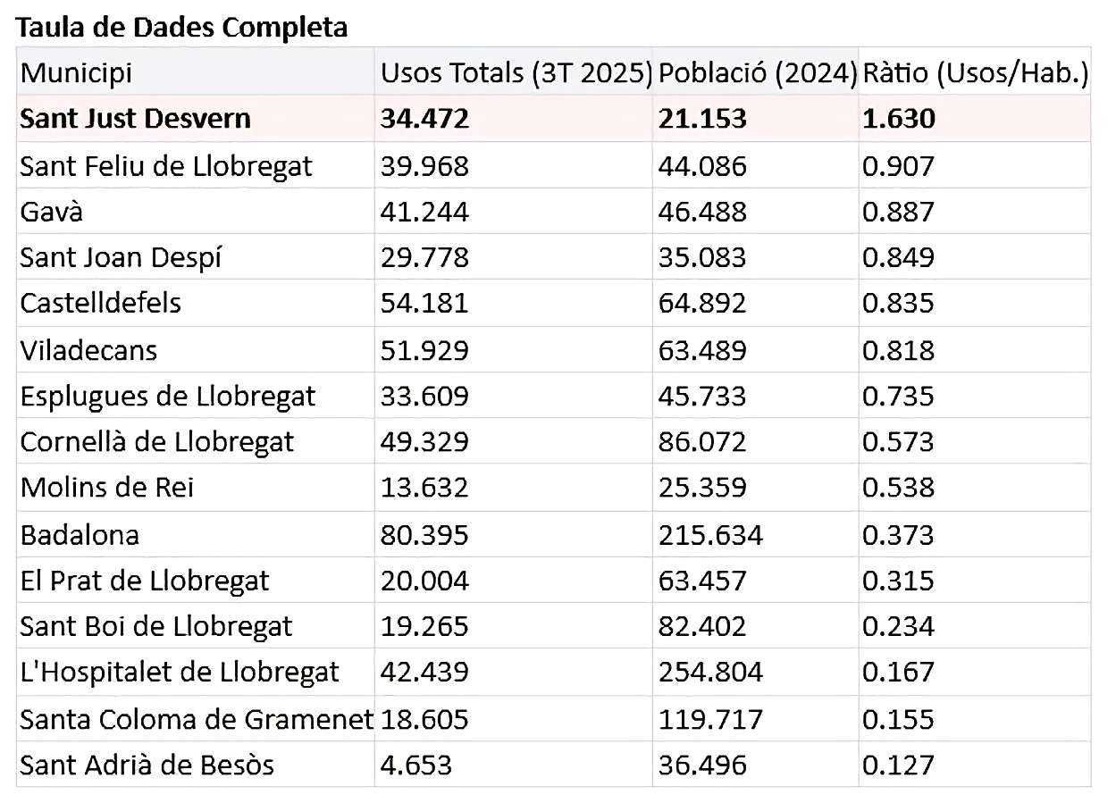Select Esplugues de Llobregat uses 33.609
Screen dimensions: 1116x803
(x=424, y=396)
